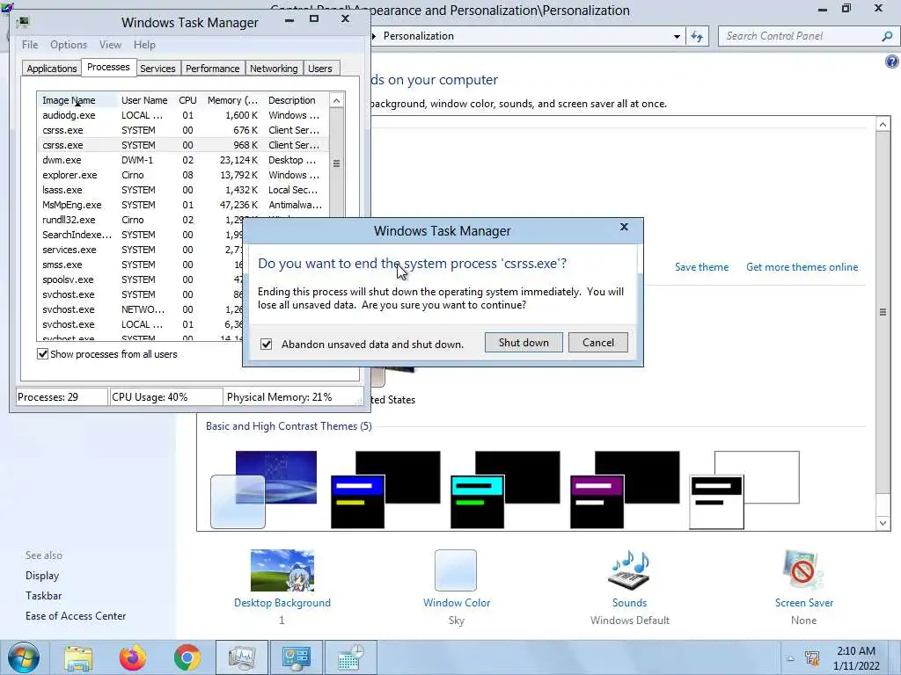Launch Google Chrome from the taskbar
The height and width of the screenshot is (675, 901).
point(187,657)
